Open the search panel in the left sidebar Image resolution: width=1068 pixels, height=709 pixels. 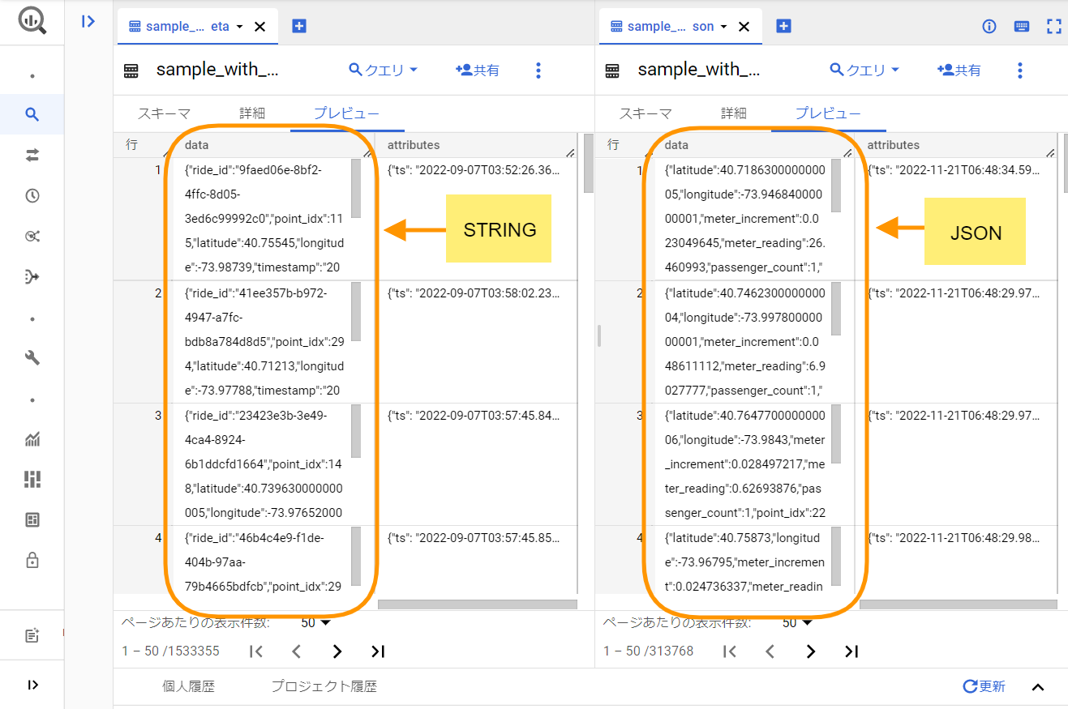[x=32, y=114]
